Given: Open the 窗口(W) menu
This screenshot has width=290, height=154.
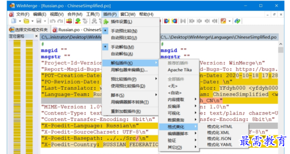Looking at the screenshot, I should pyautogui.click(x=128, y=14).
